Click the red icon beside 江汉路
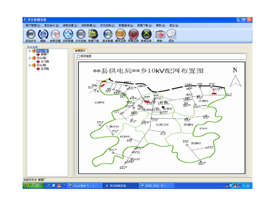The image size is (275, 206). tap(38, 69)
